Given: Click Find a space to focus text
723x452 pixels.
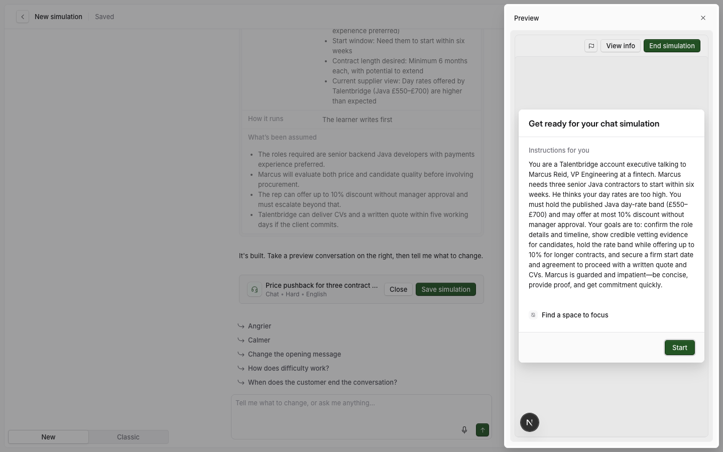Looking at the screenshot, I should coord(575,315).
